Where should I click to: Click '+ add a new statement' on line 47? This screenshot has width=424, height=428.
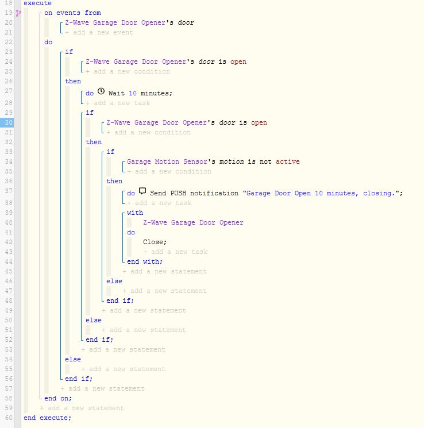tap(165, 291)
